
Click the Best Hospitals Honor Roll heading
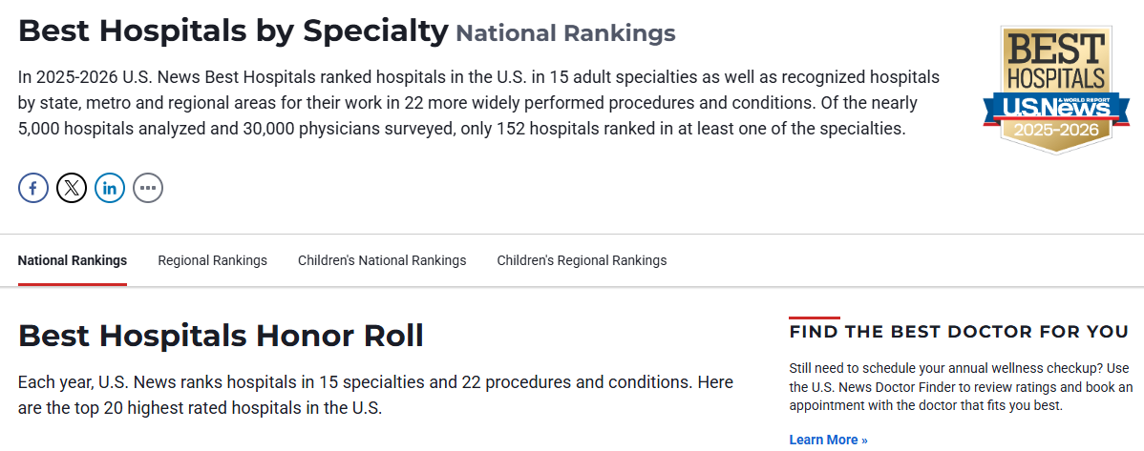tap(221, 336)
